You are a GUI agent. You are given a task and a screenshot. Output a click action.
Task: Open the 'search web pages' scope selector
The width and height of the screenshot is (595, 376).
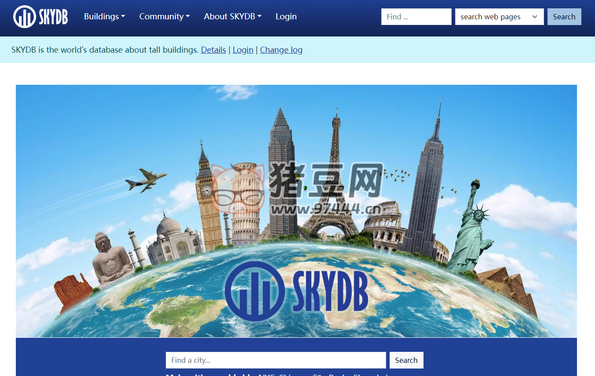pos(499,16)
